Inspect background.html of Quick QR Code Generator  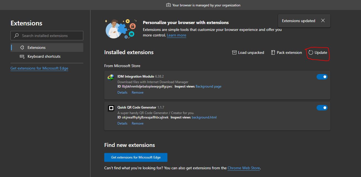coord(204,117)
